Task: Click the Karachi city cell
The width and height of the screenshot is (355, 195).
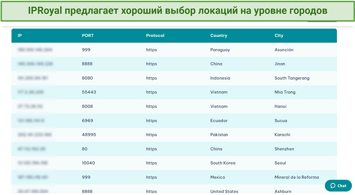Action: pos(282,134)
